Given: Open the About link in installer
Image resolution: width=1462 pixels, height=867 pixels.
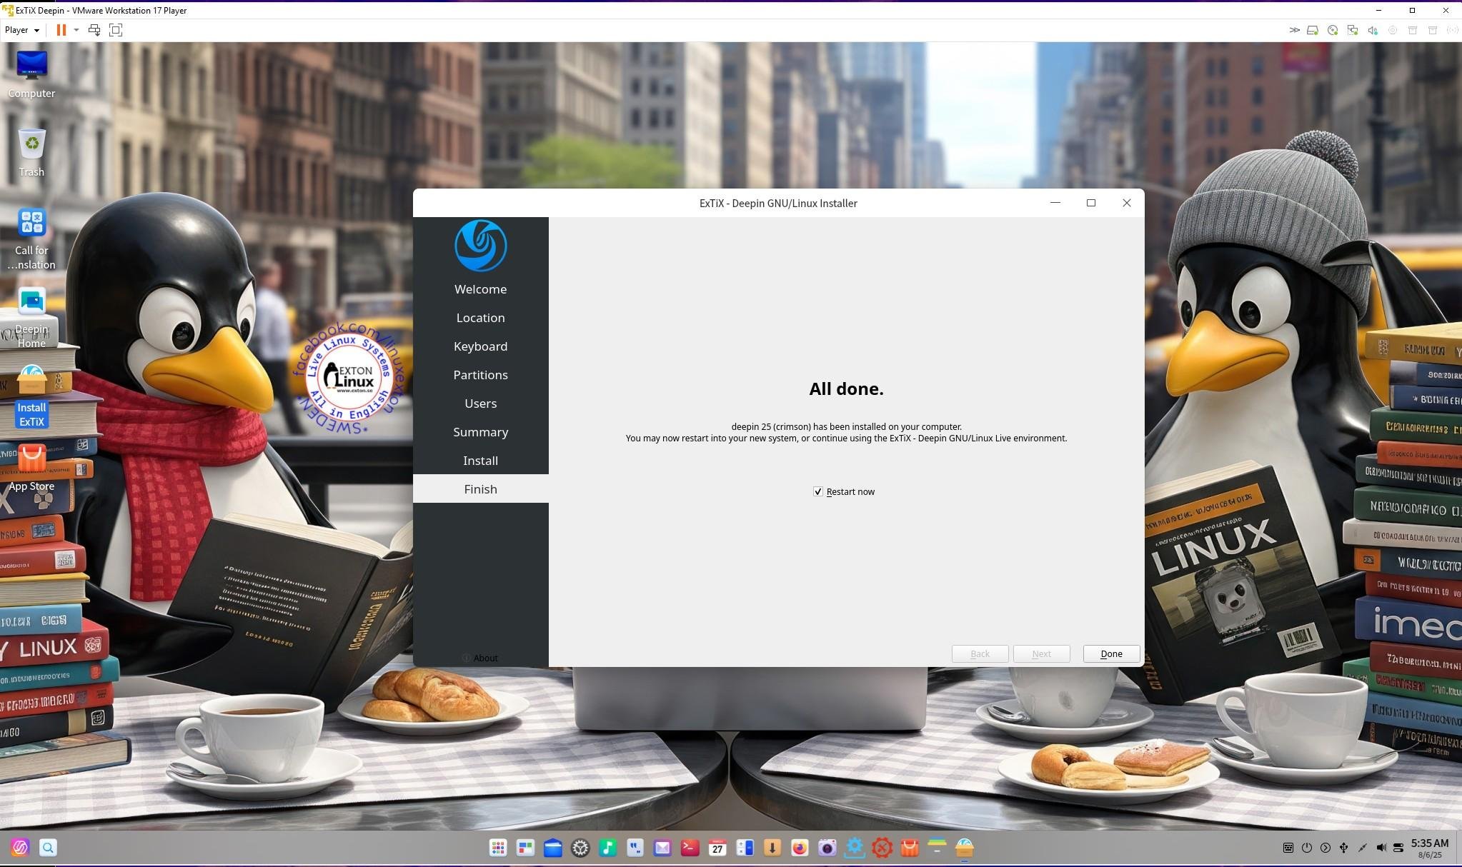Looking at the screenshot, I should click(484, 658).
